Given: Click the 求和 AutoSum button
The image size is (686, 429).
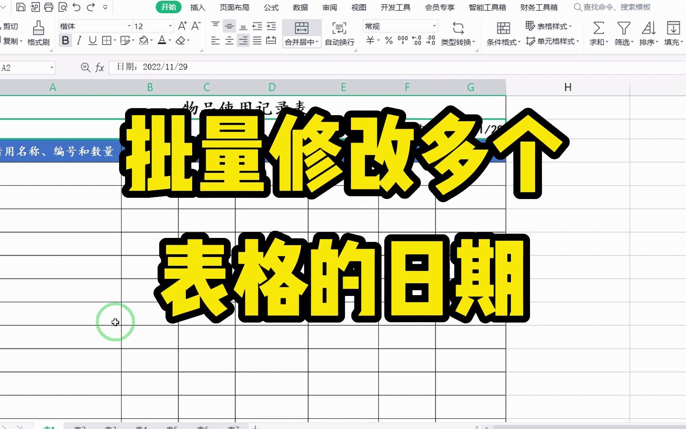Looking at the screenshot, I should [x=599, y=33].
